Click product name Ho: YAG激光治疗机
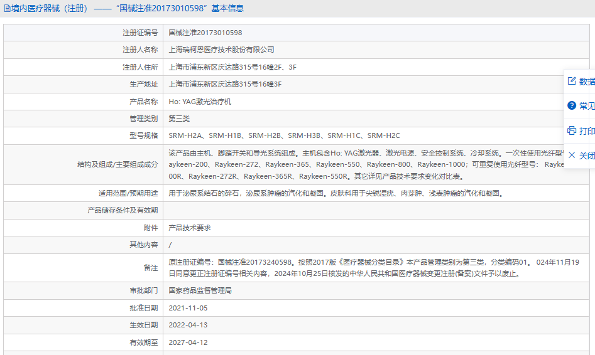 click(x=200, y=102)
